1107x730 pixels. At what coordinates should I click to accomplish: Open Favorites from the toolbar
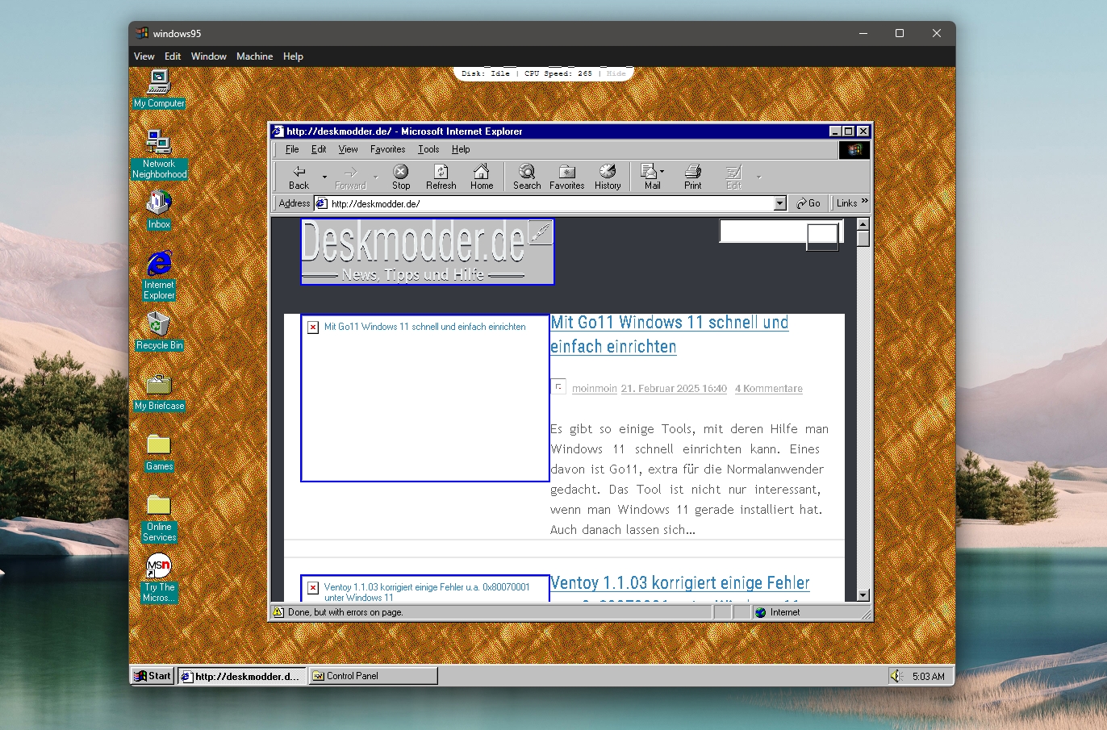[567, 177]
